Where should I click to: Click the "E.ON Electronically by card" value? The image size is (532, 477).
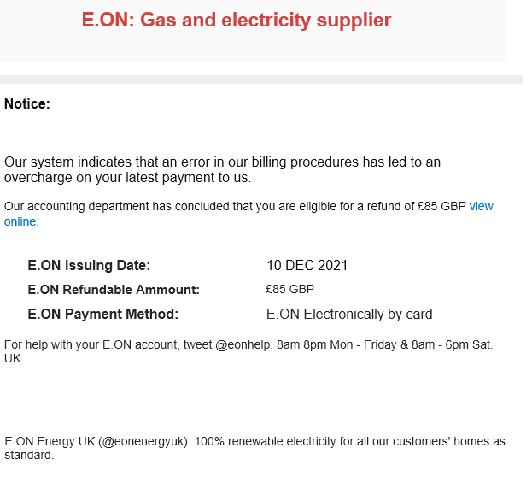click(x=349, y=314)
